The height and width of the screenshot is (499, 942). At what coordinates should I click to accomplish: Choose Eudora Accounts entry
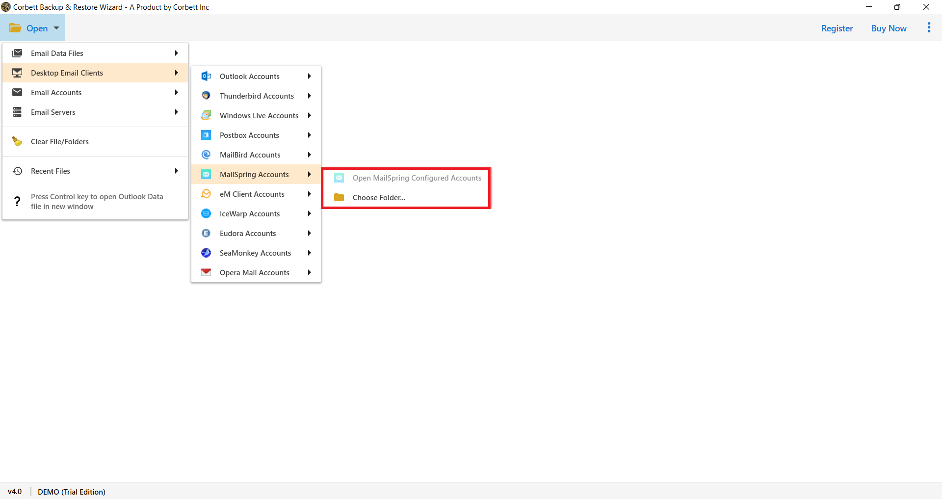pos(256,233)
